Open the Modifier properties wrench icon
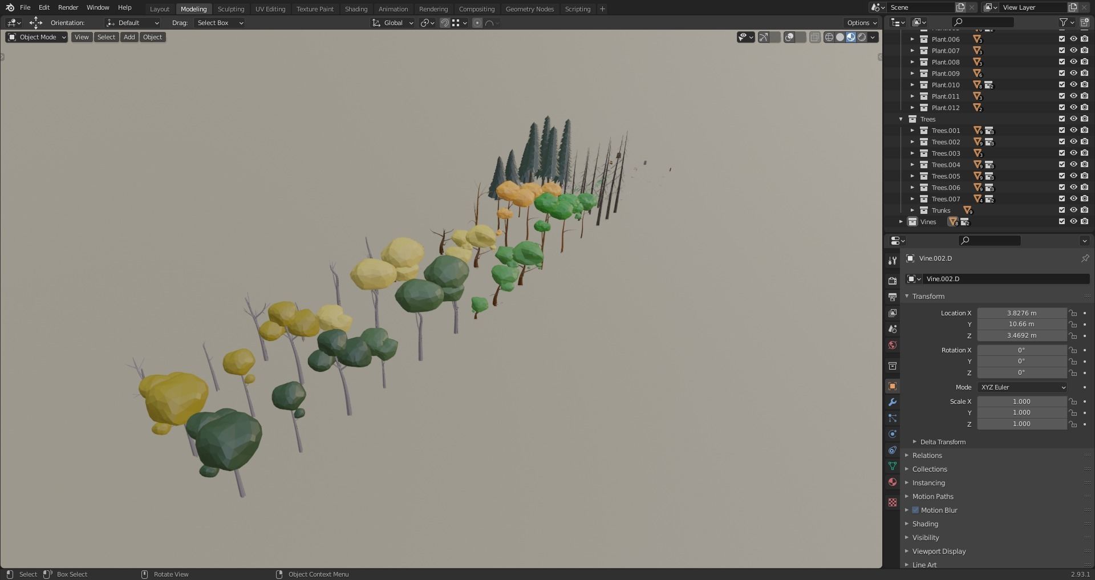This screenshot has height=580, width=1095. 893,402
